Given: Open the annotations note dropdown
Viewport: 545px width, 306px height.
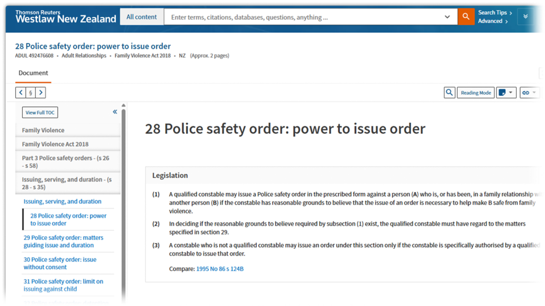Looking at the screenshot, I should click(506, 93).
